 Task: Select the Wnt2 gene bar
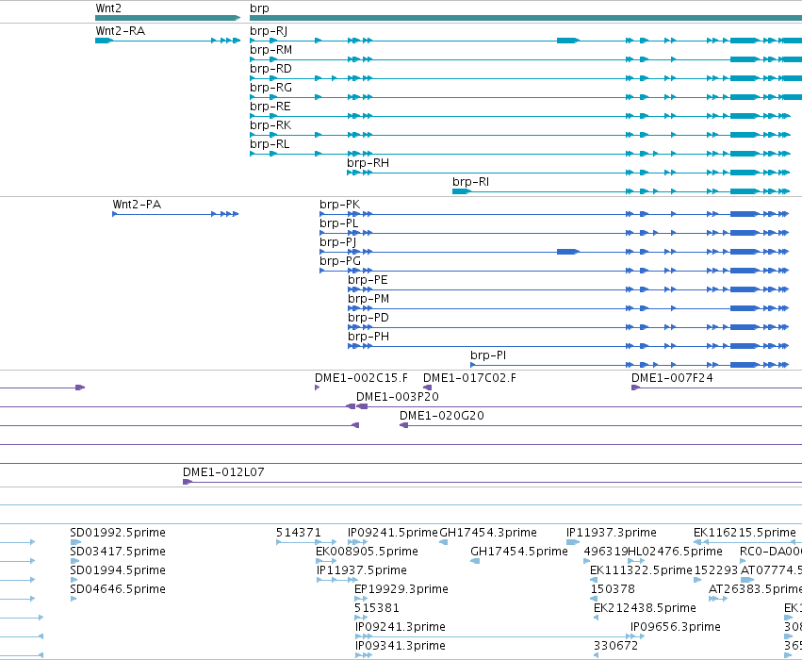(168, 18)
